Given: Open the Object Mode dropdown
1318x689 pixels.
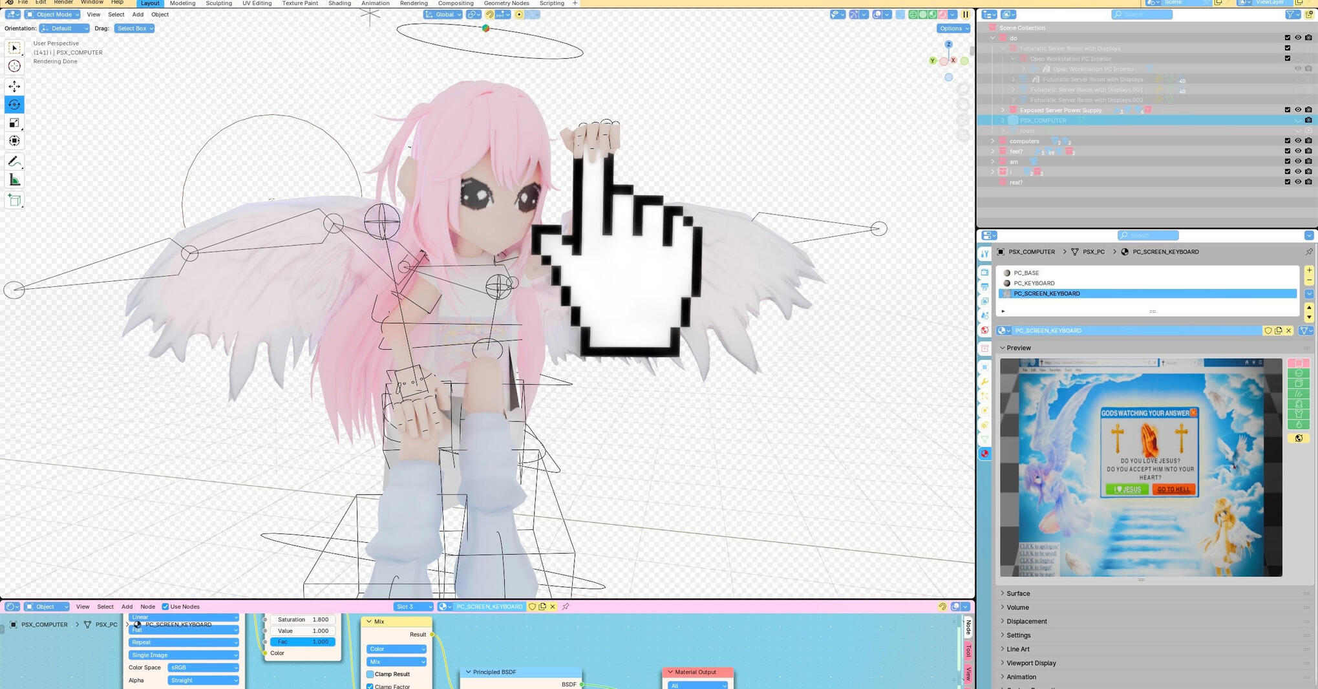Looking at the screenshot, I should pyautogui.click(x=53, y=14).
